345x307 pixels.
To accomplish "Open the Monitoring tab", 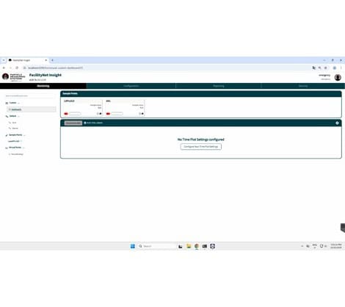I will coord(43,86).
